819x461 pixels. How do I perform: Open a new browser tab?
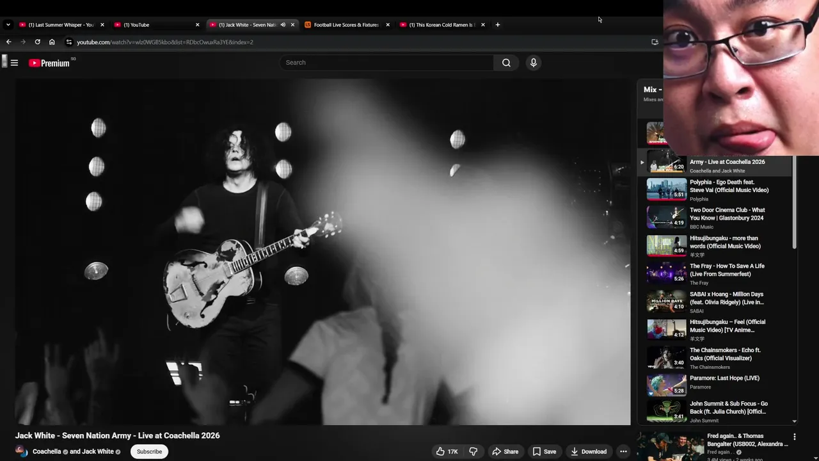[x=498, y=25]
